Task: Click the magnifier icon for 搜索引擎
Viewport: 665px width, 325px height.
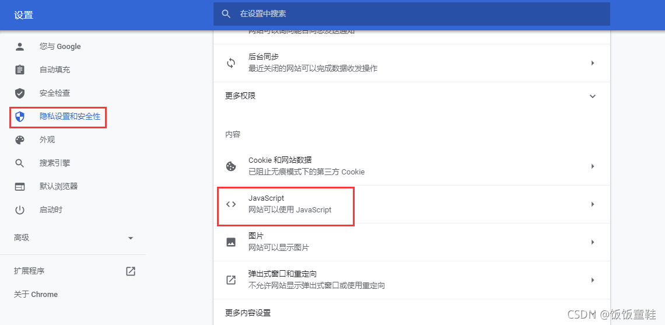Action: (x=20, y=163)
